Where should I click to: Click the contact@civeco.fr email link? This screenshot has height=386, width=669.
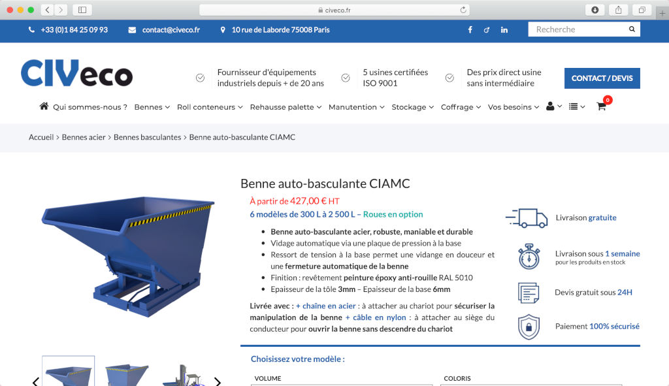pos(171,30)
